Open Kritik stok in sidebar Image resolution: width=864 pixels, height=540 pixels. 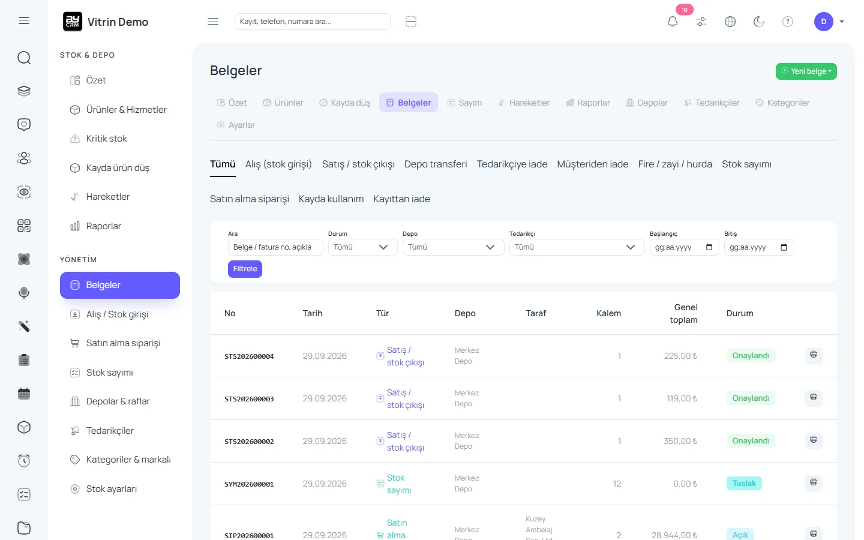click(x=120, y=139)
